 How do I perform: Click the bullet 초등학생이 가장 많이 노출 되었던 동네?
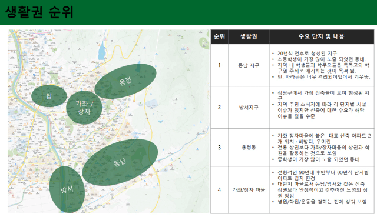(x=322, y=59)
